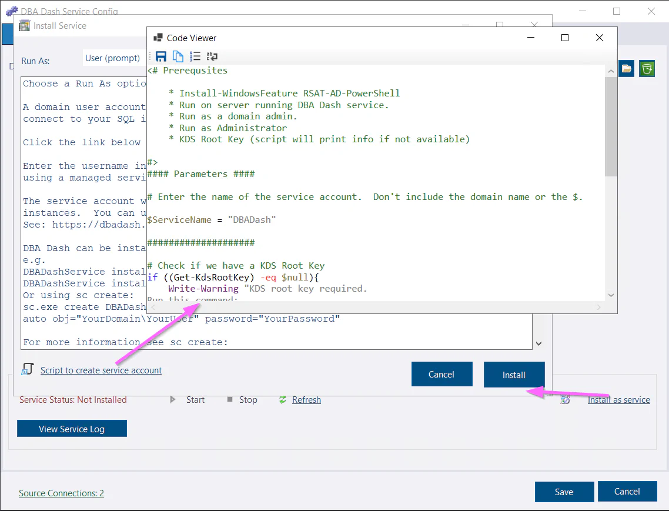Click the Start play triangle icon
669x511 pixels.
click(x=173, y=400)
